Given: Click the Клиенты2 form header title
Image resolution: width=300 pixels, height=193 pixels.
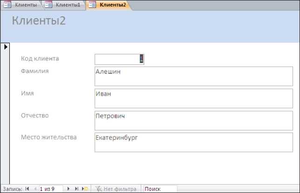Looking at the screenshot, I should point(39,21).
